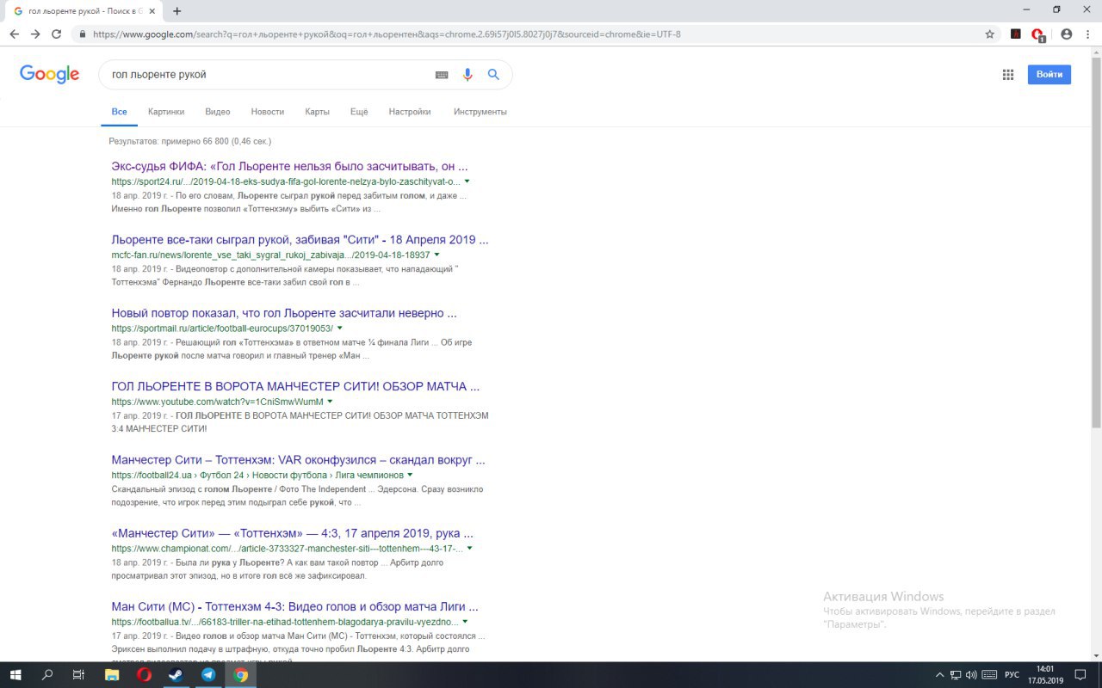Expand the arrow next to mcfc-fan.ru URL
This screenshot has height=688, width=1102.
click(x=436, y=255)
